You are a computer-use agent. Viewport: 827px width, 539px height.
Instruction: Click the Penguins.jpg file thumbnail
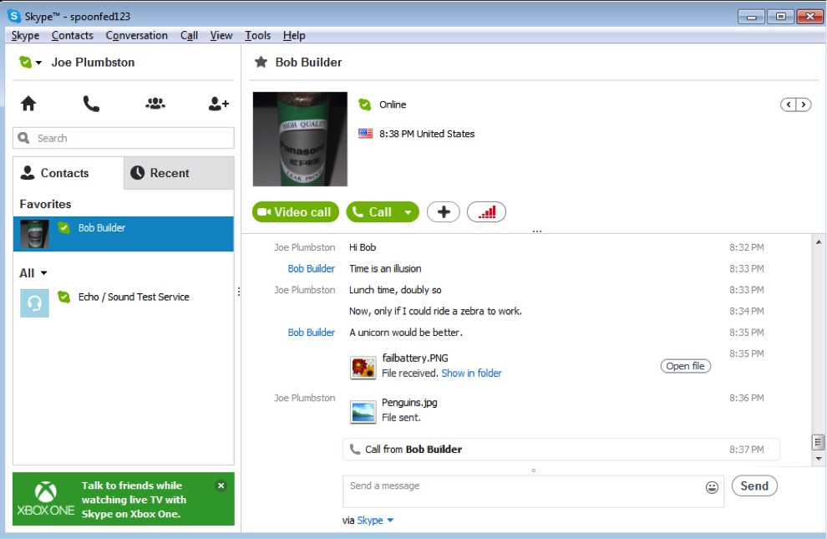(x=363, y=412)
